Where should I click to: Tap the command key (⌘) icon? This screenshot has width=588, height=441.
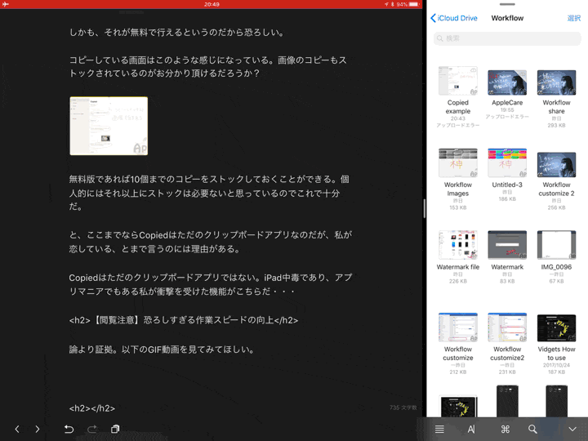(x=505, y=429)
